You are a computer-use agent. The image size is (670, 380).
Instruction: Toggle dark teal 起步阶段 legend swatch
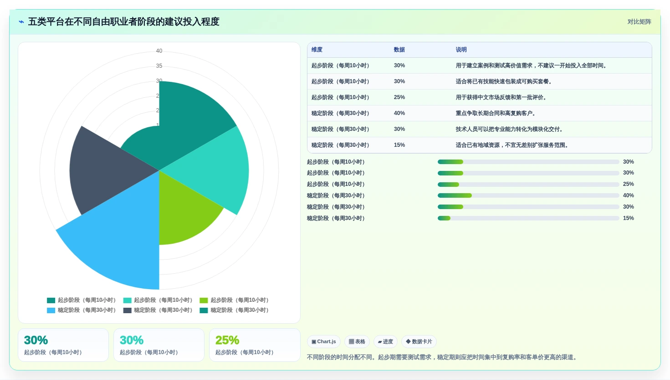click(51, 300)
